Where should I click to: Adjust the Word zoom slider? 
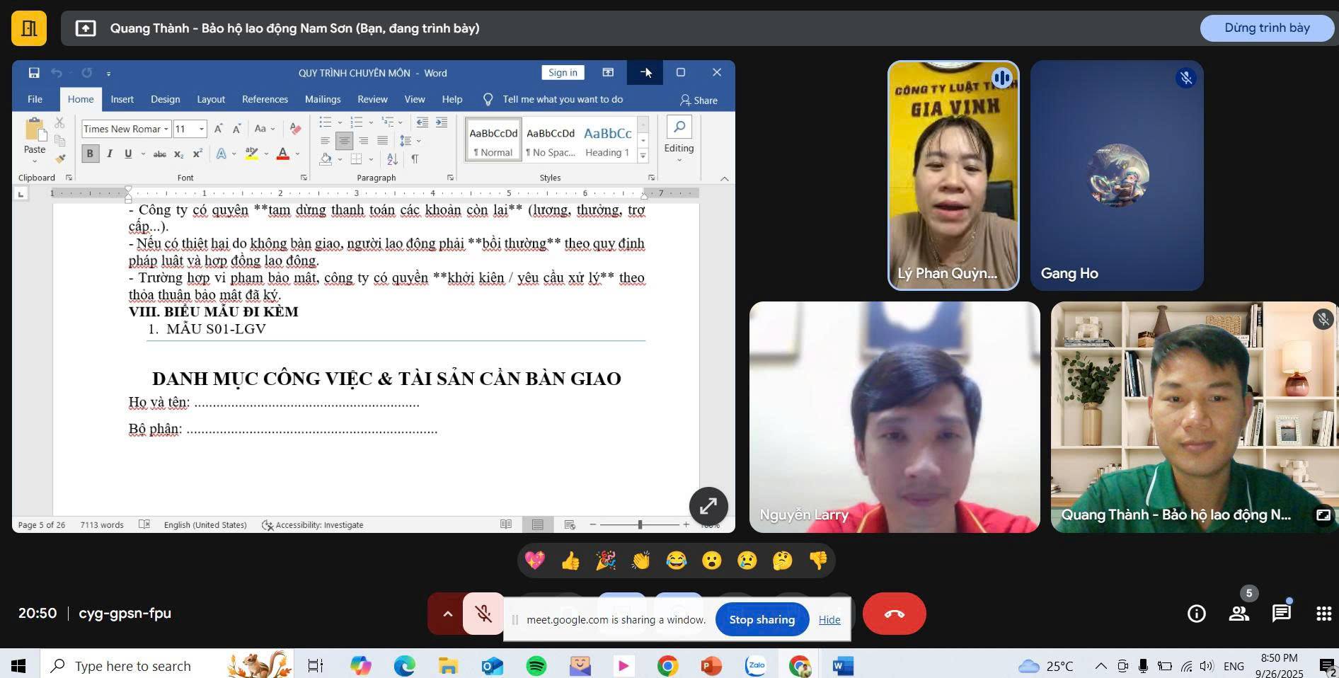[x=640, y=524]
